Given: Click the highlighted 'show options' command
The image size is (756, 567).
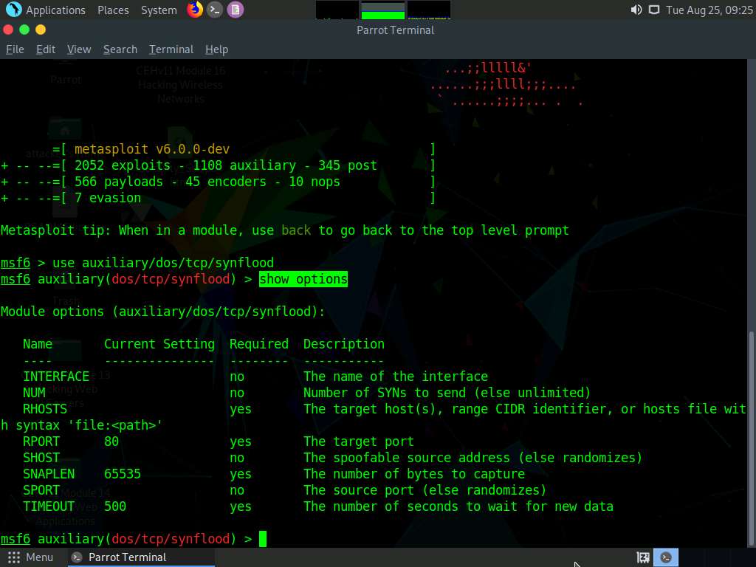Looking at the screenshot, I should [x=303, y=279].
